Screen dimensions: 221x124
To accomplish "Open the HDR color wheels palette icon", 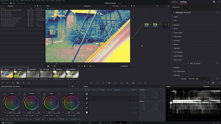I will [18, 83].
